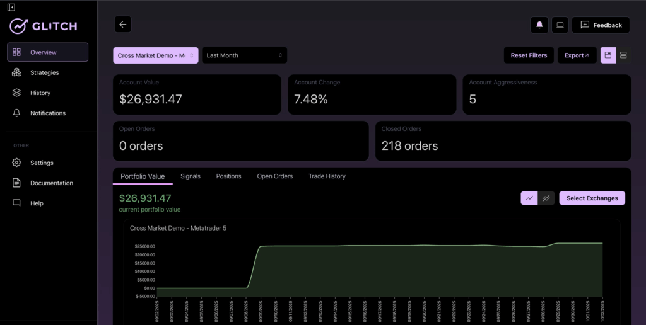Expand the Cross Market Demo account dropdown
646x325 pixels.
(156, 55)
